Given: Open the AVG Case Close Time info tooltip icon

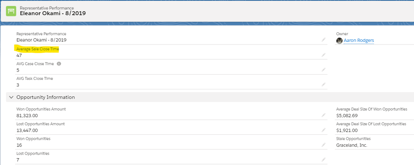Looking at the screenshot, I should click(59, 64).
